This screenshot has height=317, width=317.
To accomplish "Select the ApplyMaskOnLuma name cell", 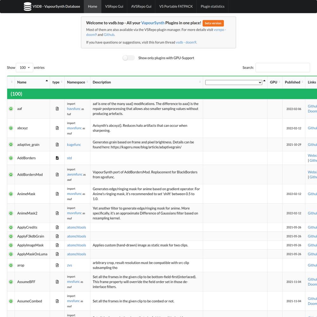I will 32,254.
